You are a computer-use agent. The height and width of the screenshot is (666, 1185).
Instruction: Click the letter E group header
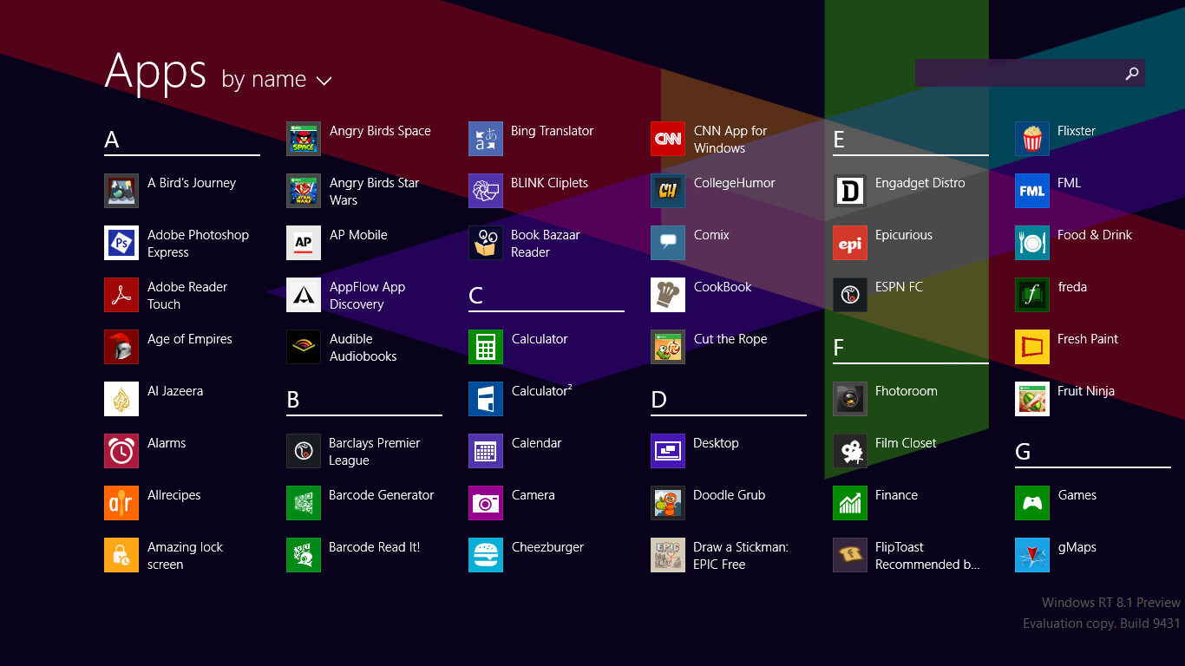point(911,140)
